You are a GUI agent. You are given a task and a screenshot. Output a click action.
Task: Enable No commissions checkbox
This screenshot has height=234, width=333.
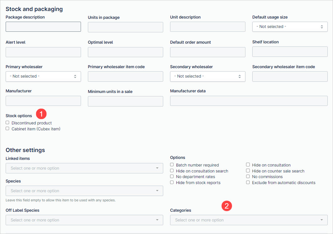pos(248,176)
